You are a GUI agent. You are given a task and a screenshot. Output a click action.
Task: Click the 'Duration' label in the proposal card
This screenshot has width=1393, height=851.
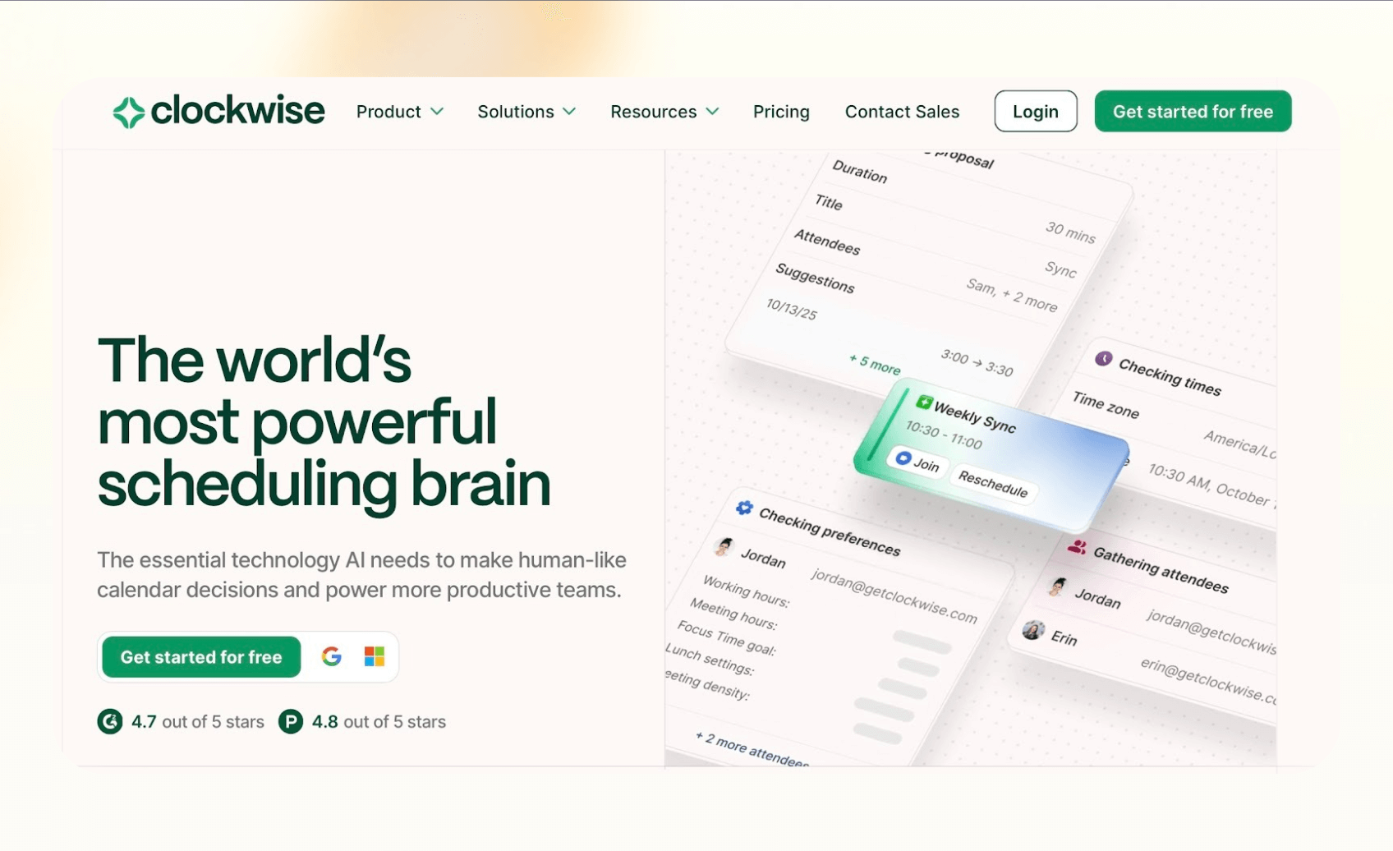(x=860, y=171)
